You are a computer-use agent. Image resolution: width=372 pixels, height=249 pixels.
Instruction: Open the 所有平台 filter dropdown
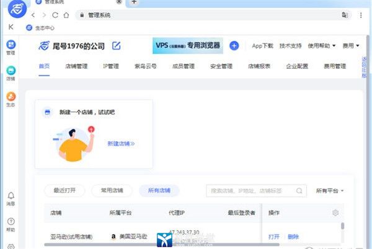(329, 191)
